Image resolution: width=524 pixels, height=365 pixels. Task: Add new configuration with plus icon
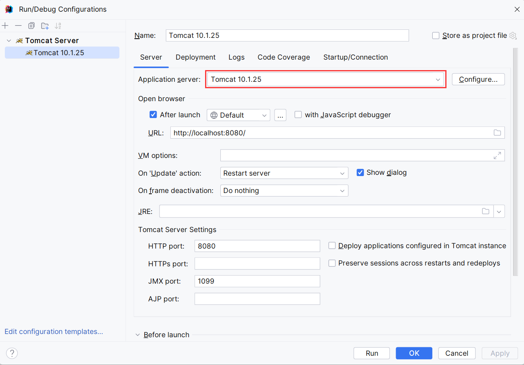click(x=5, y=26)
